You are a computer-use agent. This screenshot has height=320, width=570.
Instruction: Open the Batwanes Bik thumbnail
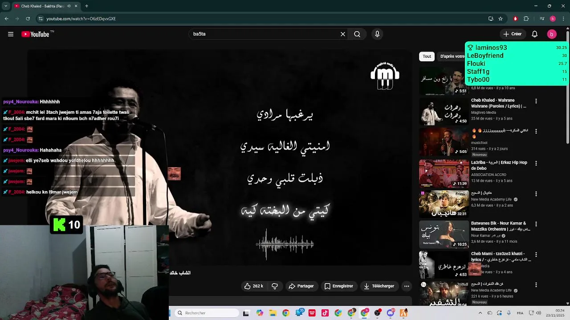(444, 235)
